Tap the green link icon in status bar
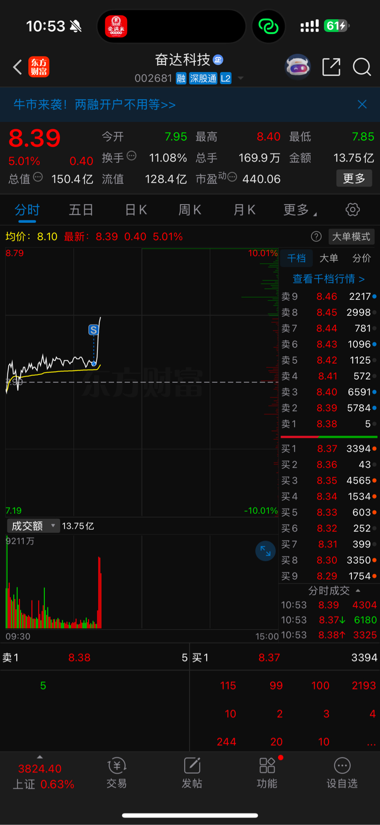This screenshot has width=380, height=825. 269,26
